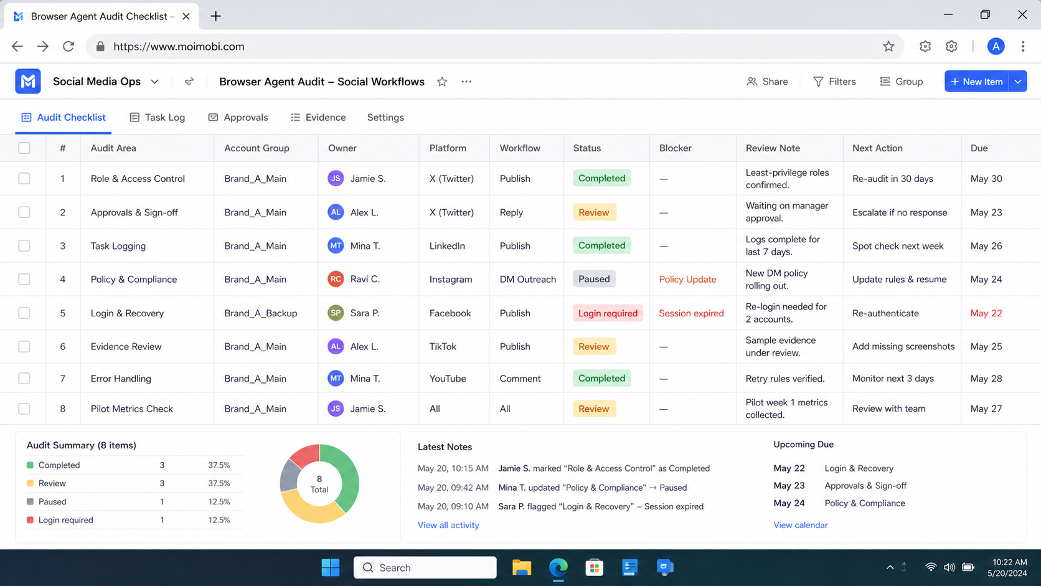Close the Browser Agent Audit Checklist tab
Screen dimensions: 1041x586
coord(186,16)
